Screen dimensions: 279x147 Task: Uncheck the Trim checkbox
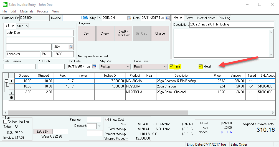tap(172, 66)
